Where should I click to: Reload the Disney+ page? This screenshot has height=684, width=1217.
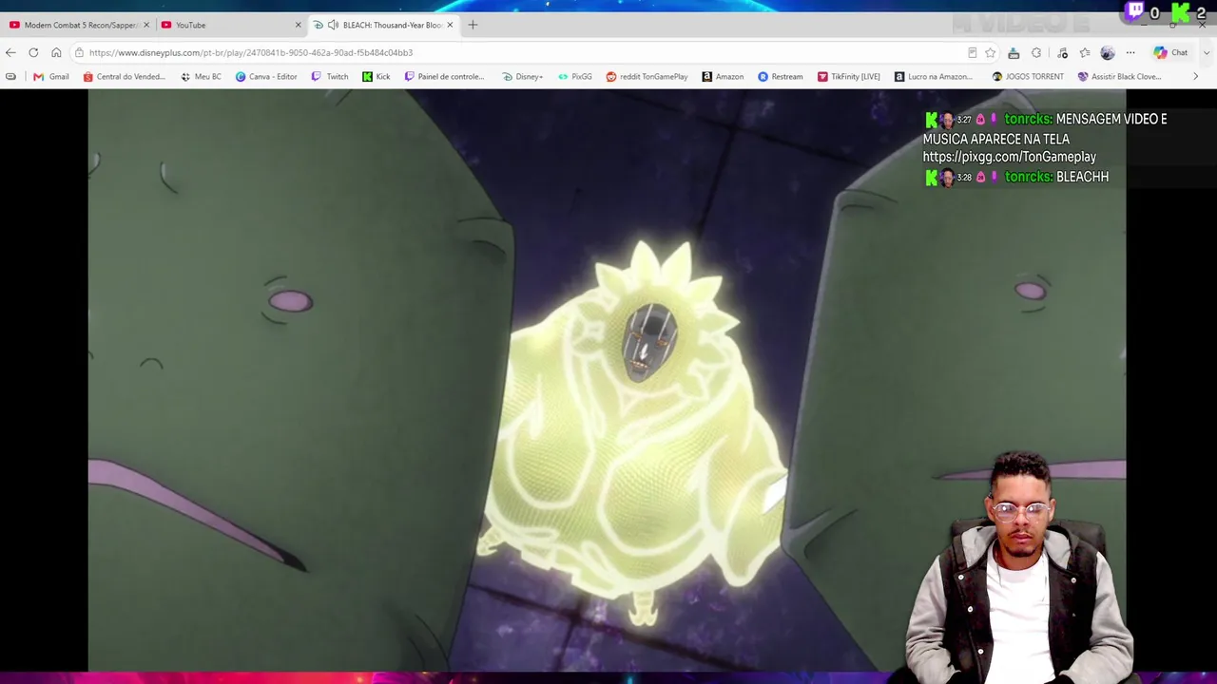pyautogui.click(x=33, y=52)
